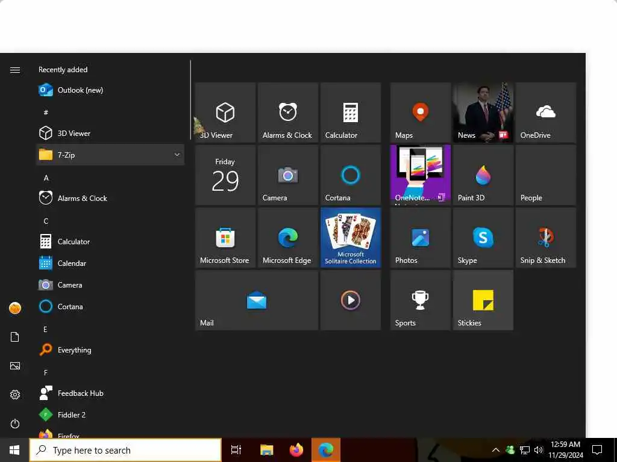Open the 3D Viewer tile
617x462 pixels.
pyautogui.click(x=225, y=112)
